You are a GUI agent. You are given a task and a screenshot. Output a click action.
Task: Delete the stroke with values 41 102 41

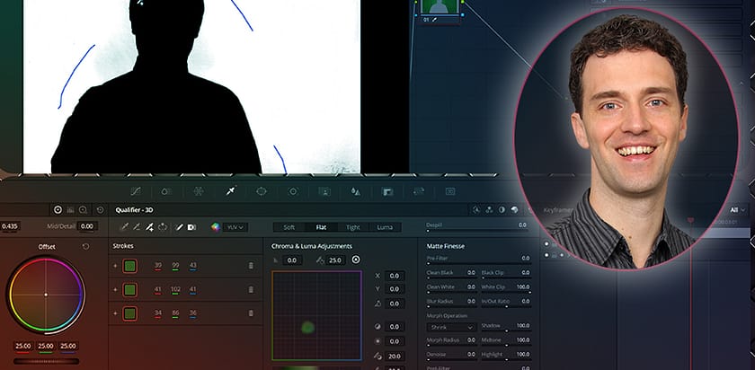[251, 290]
